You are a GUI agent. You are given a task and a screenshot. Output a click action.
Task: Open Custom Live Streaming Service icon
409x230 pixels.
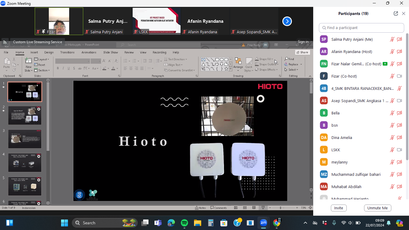[5, 42]
